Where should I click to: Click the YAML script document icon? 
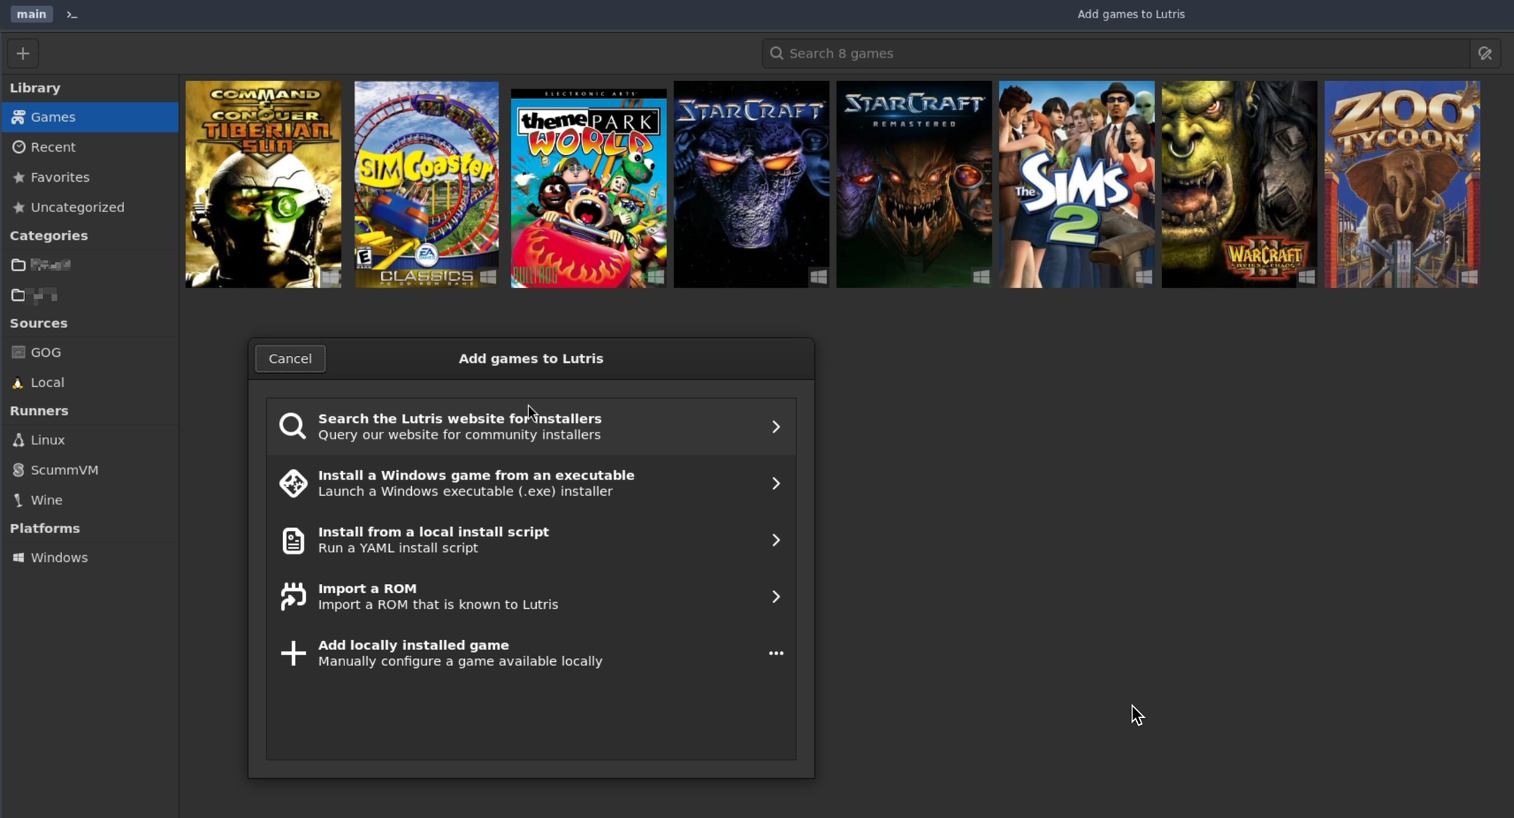click(293, 541)
